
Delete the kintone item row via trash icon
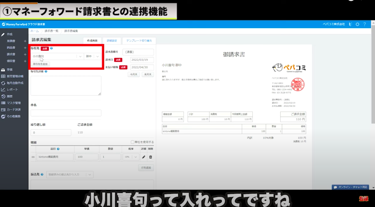pos(151,157)
